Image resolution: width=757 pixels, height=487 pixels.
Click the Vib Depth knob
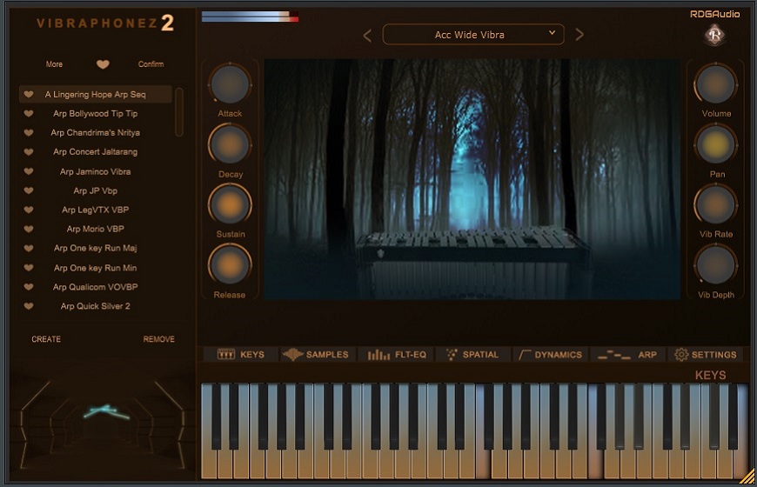coord(715,265)
